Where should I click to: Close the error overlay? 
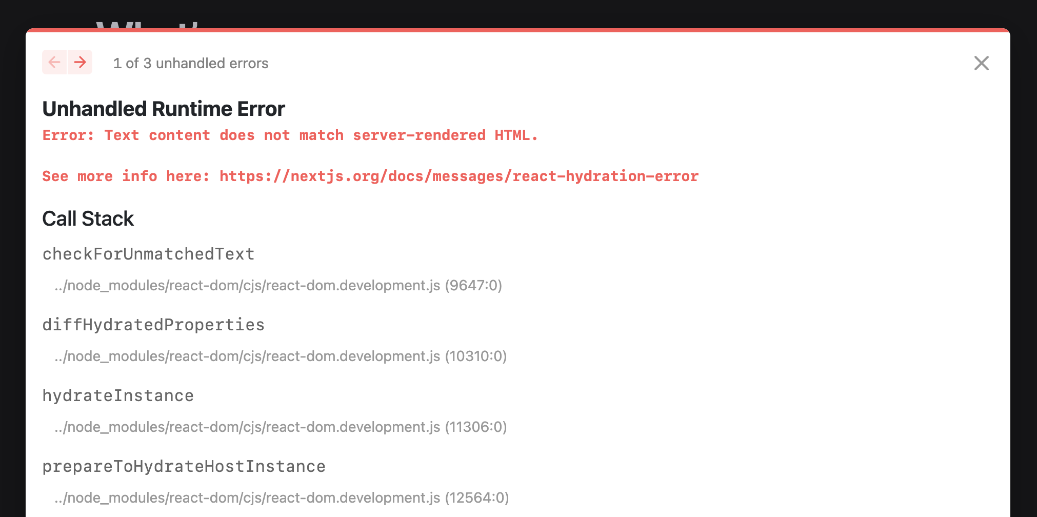(981, 63)
